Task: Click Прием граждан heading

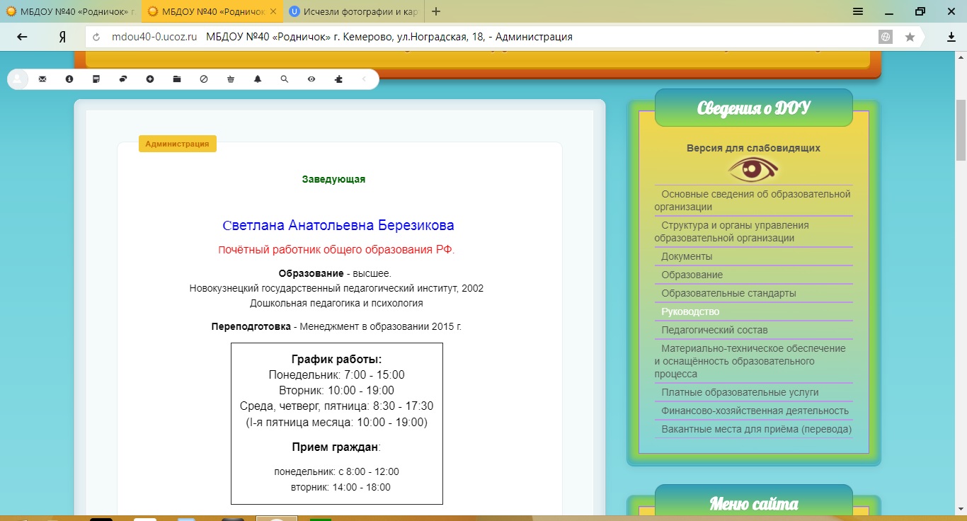Action: pyautogui.click(x=336, y=447)
